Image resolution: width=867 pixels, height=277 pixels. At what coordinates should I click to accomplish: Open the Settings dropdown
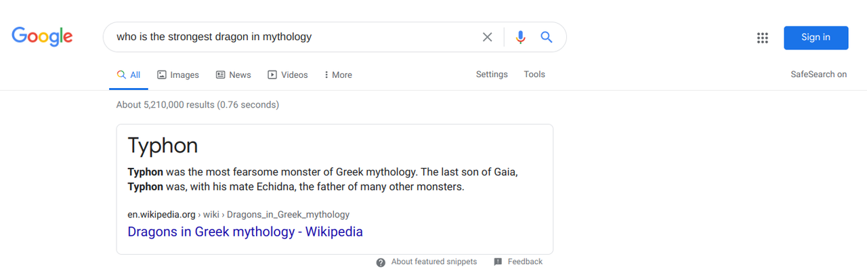point(492,74)
